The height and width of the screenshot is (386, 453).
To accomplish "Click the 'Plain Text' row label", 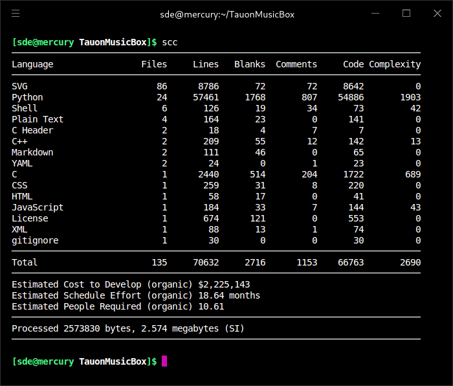I will (38, 119).
